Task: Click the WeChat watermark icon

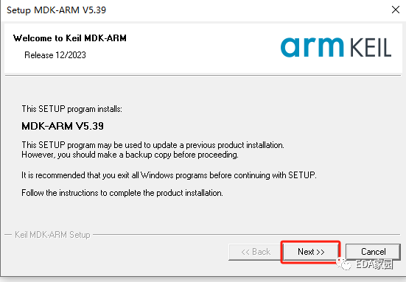Action: pos(343,264)
